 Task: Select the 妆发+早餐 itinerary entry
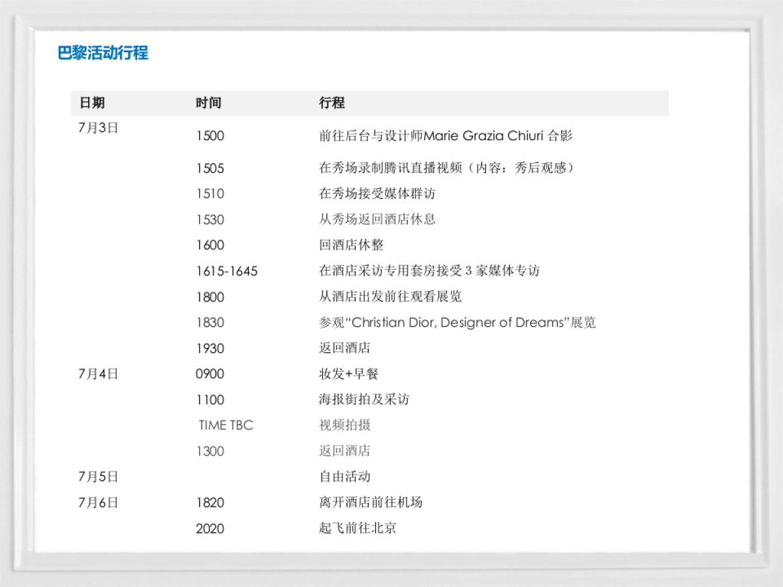(x=348, y=374)
